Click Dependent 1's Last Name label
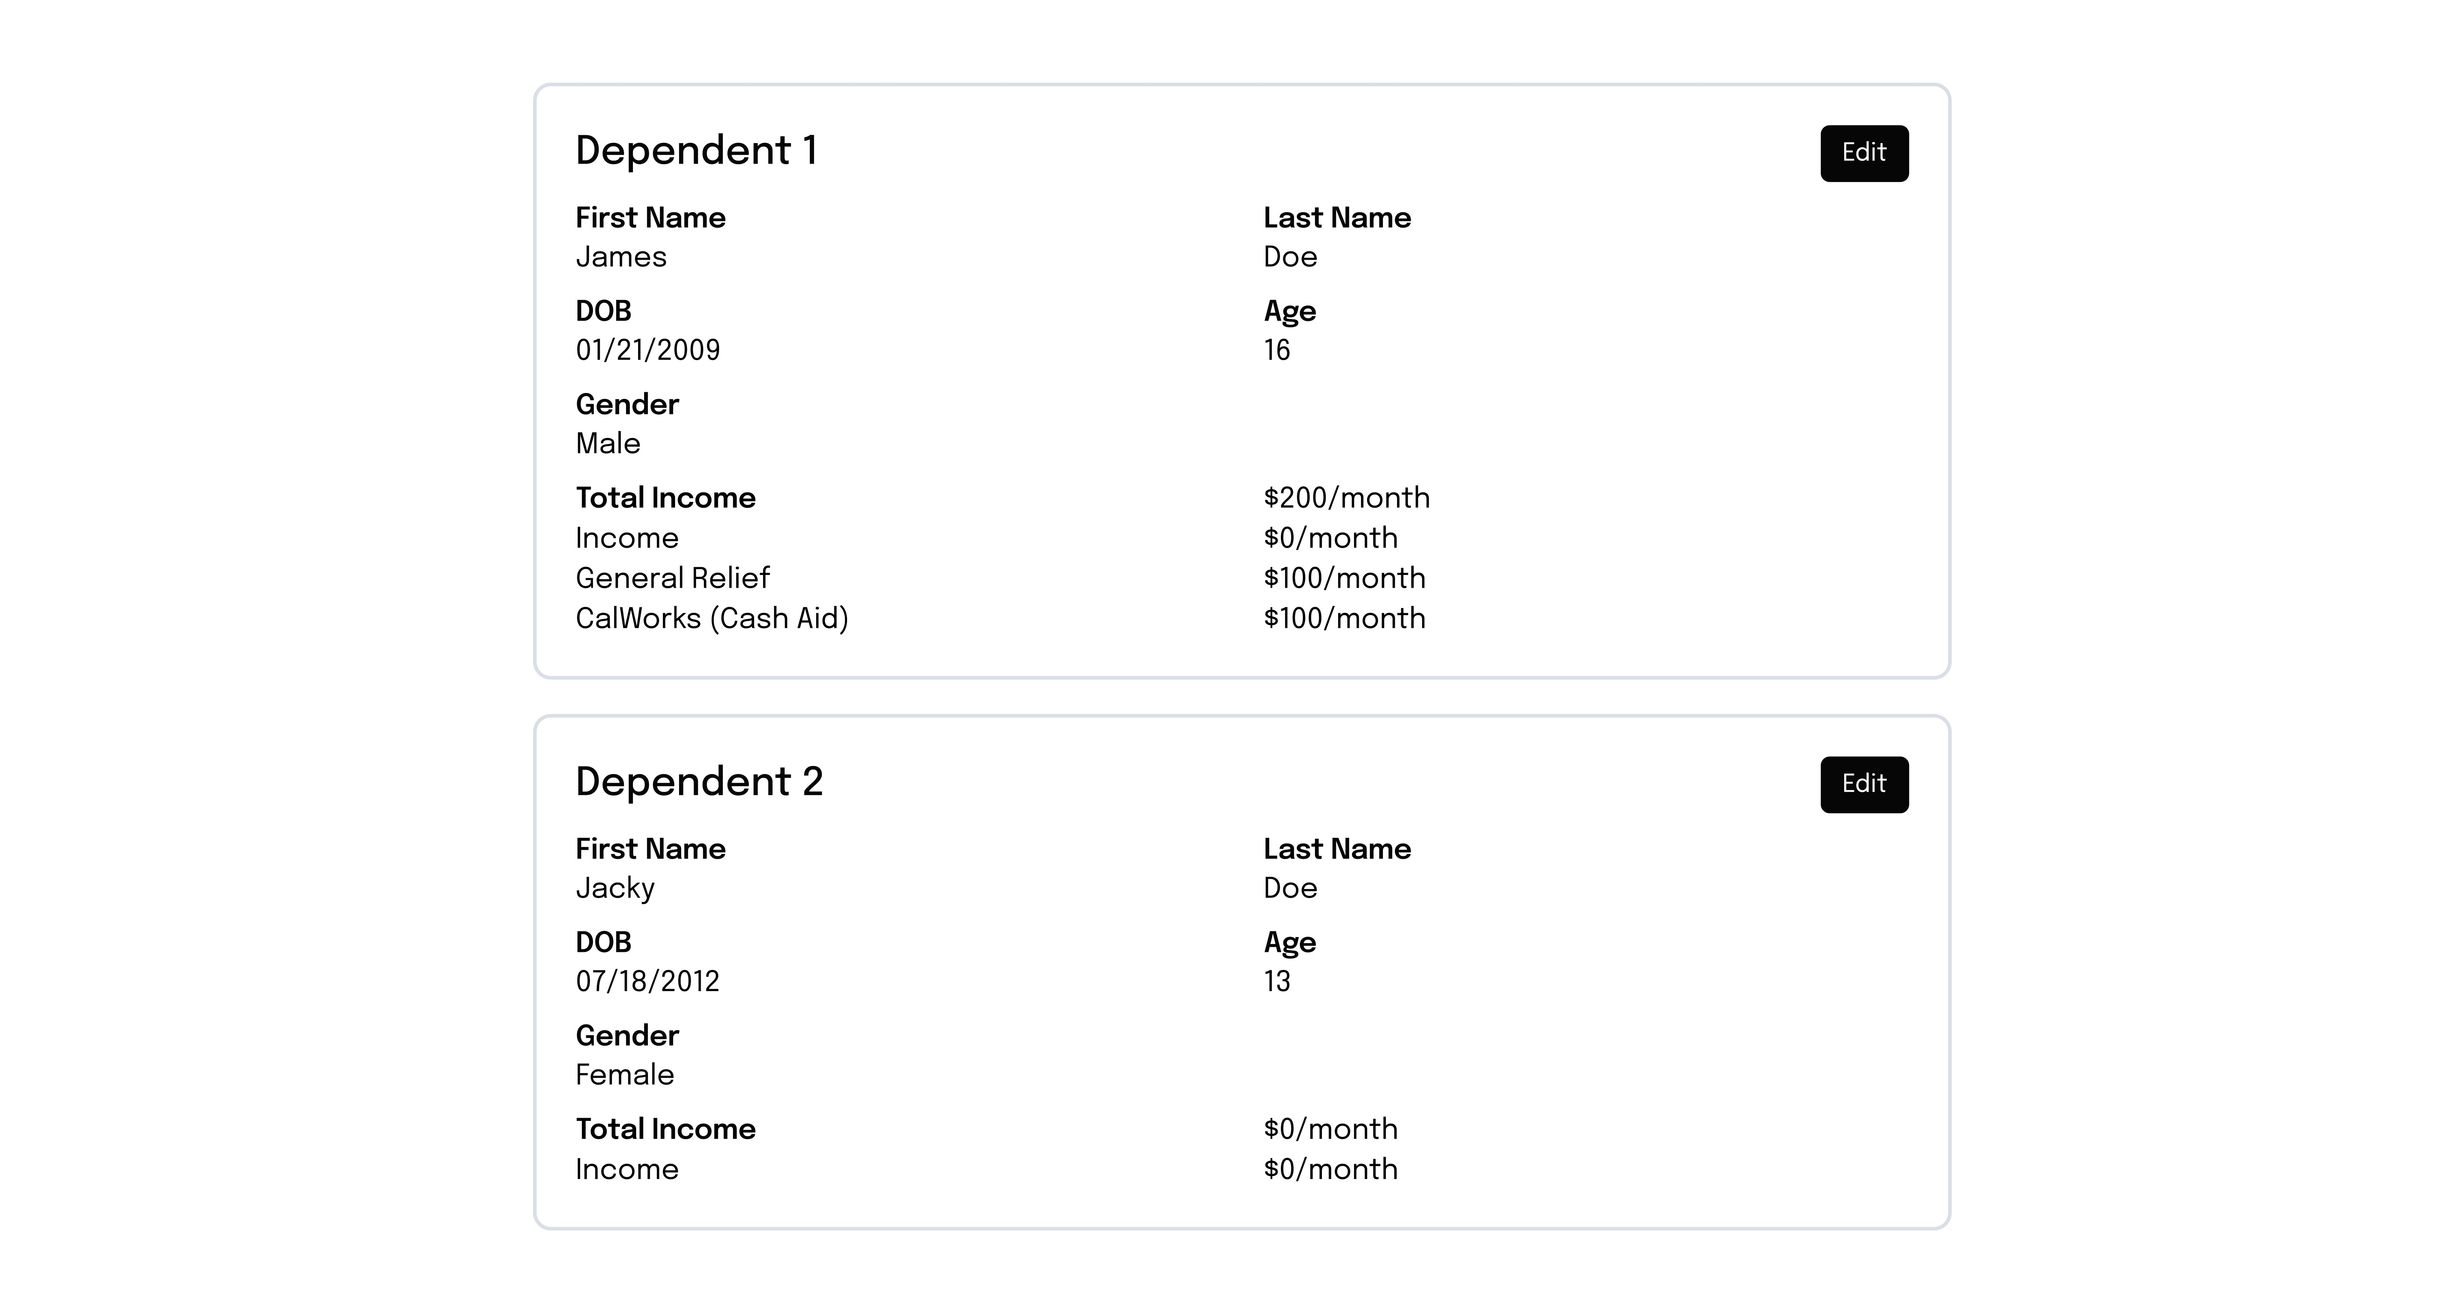The image size is (2439, 1313). point(1337,218)
